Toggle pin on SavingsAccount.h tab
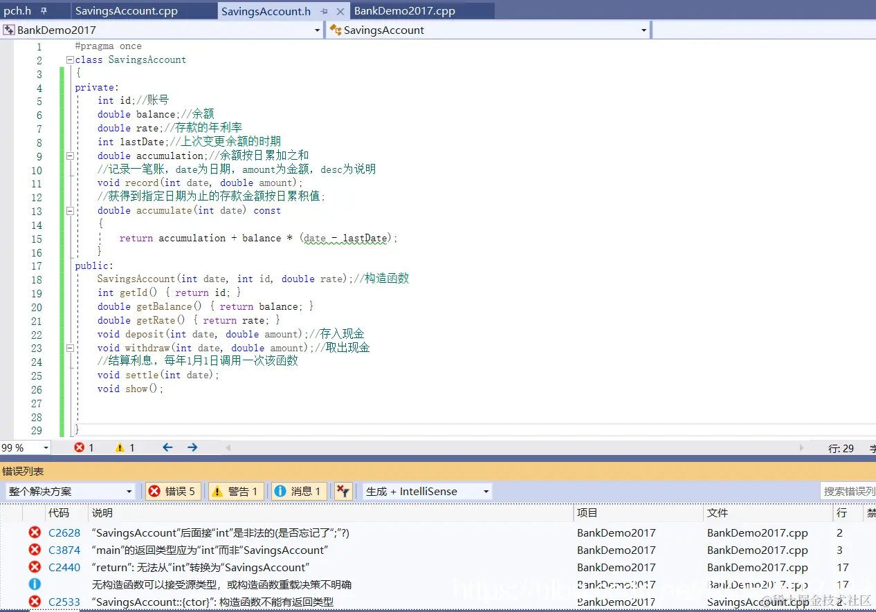Image resolution: width=876 pixels, height=612 pixels. [x=325, y=11]
